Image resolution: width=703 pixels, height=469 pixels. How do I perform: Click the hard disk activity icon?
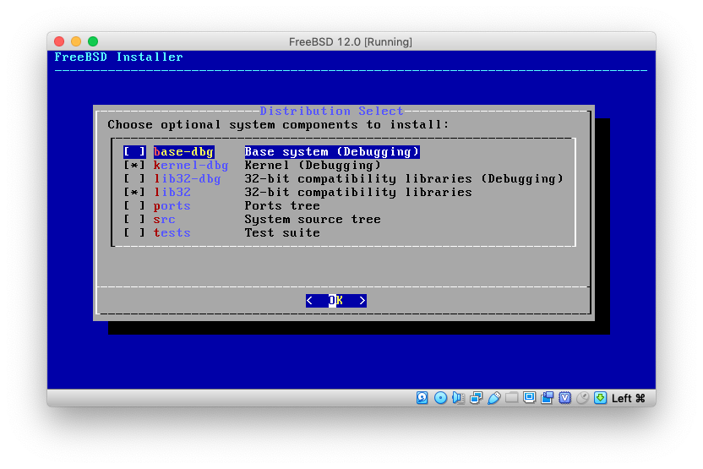(422, 398)
